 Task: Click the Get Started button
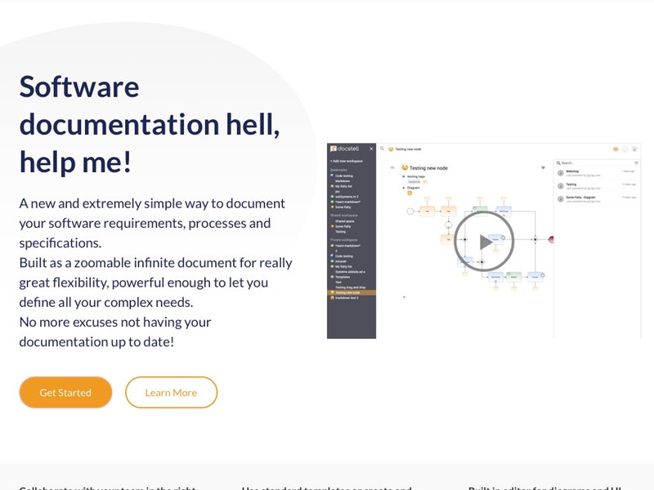tap(65, 392)
